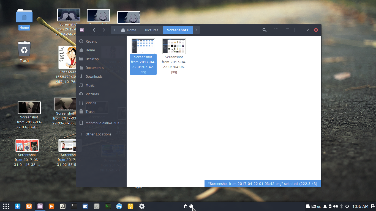Screen dimensions: 376x211
Task: Open Videos in sidebar
Action: coord(101,103)
